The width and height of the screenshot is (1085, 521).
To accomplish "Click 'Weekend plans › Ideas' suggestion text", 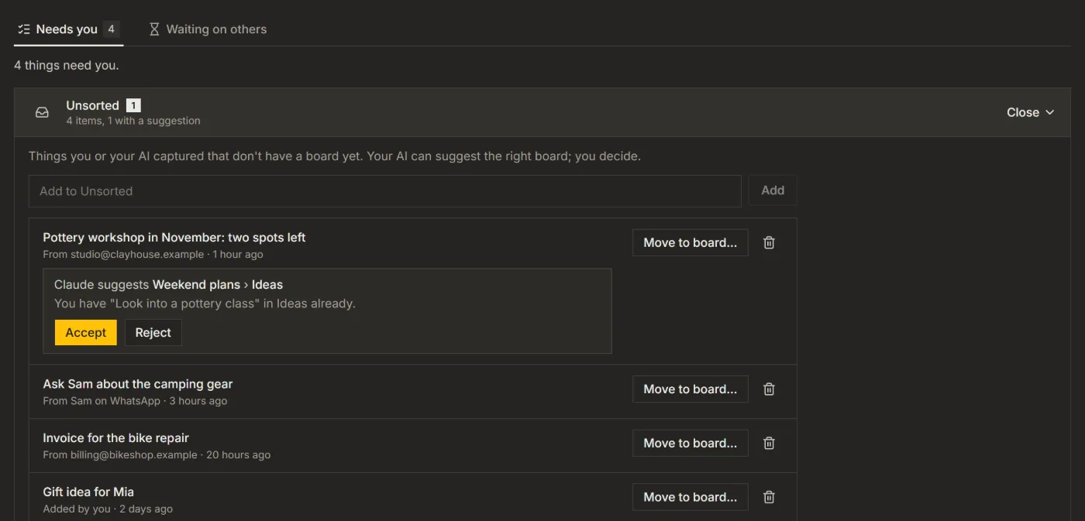I will click(218, 285).
